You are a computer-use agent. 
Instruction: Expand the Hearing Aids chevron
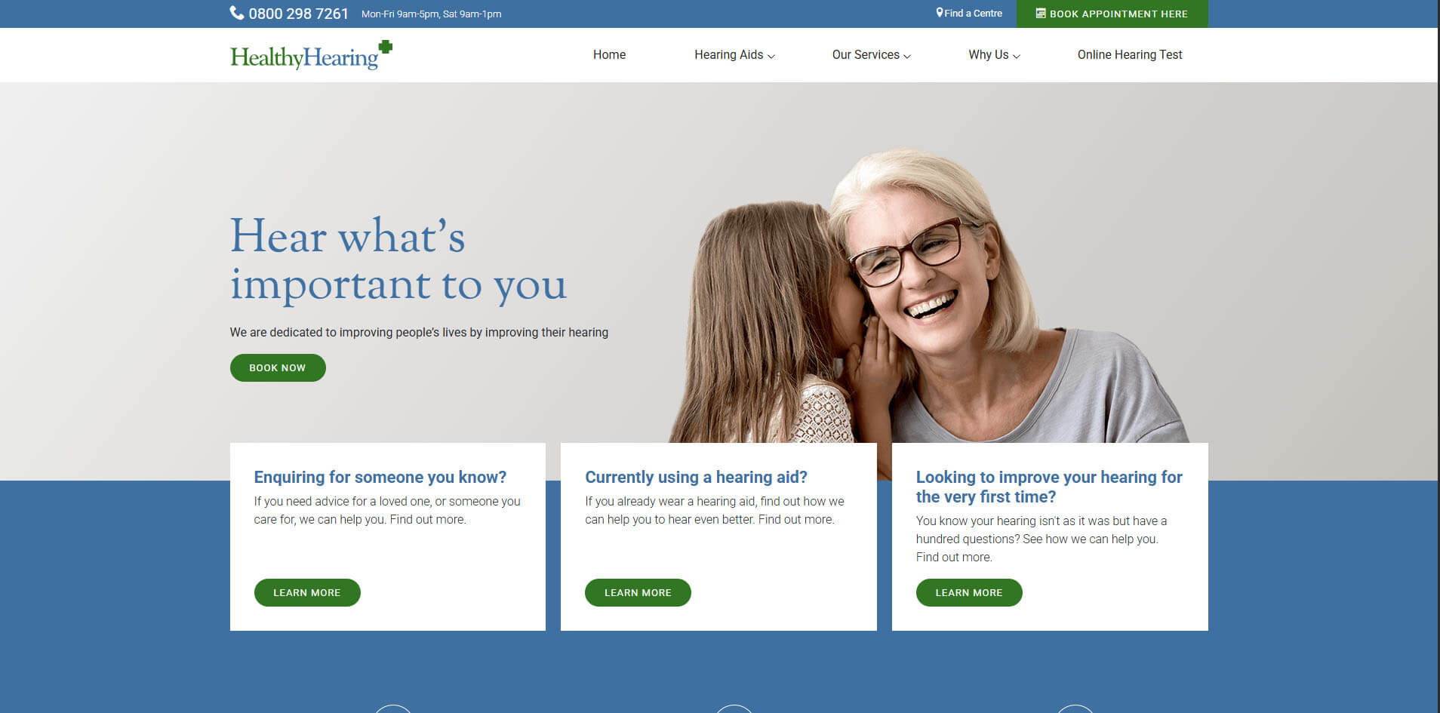tap(771, 56)
